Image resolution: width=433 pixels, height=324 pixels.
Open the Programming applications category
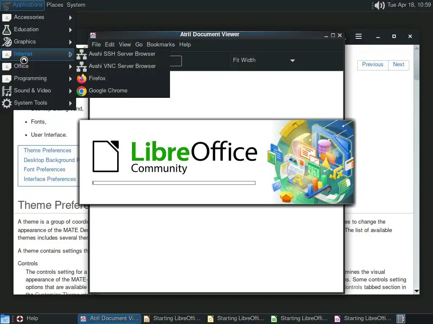[38, 78]
